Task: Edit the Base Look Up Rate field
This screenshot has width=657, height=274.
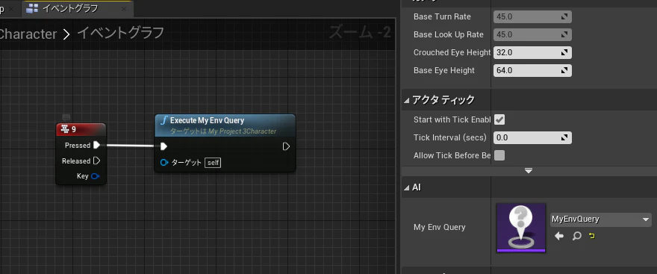Action: (x=532, y=35)
